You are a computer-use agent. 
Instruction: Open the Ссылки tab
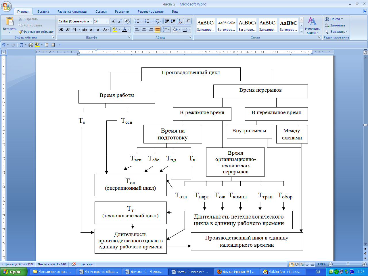pos(101,11)
